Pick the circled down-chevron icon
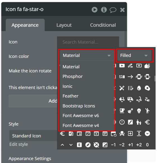The height and width of the screenshot is (163, 157). 147,133
